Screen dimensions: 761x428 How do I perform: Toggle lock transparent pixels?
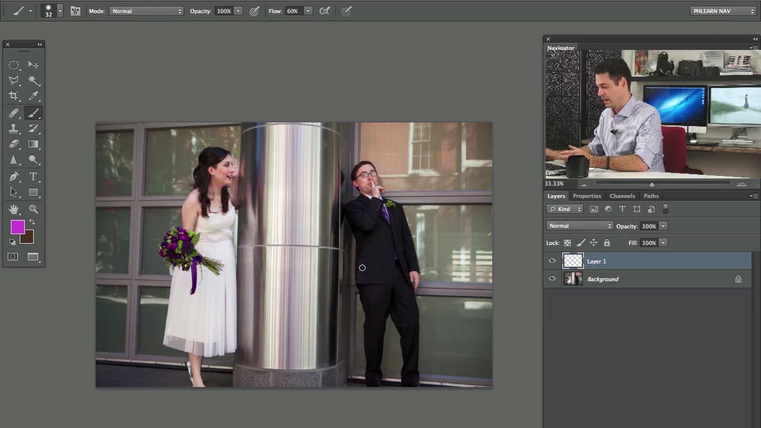[568, 242]
